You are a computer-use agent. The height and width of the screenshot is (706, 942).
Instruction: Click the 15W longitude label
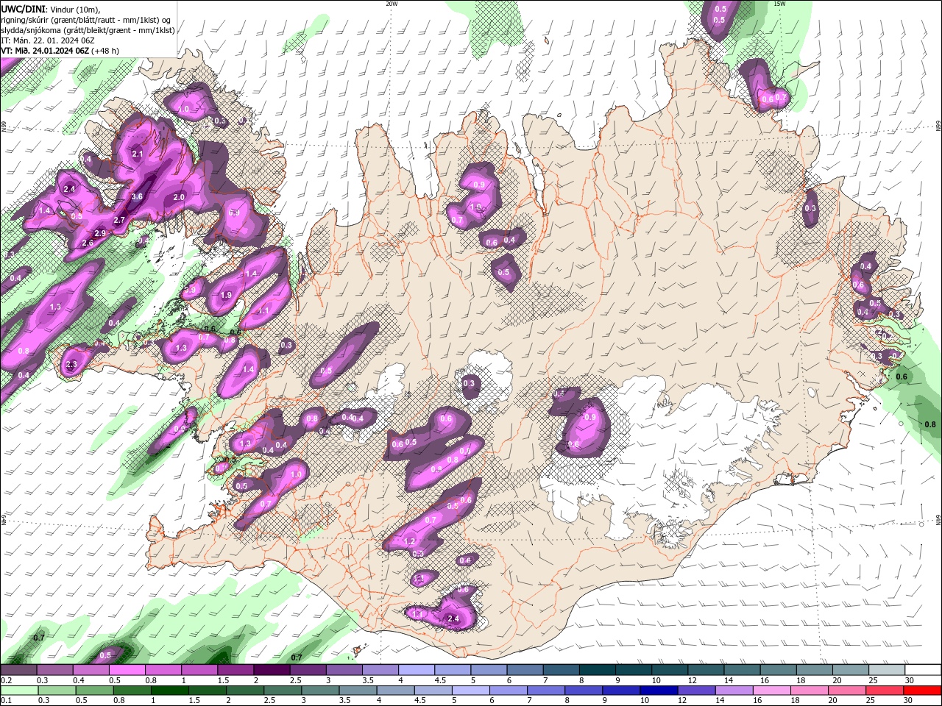coord(779,4)
